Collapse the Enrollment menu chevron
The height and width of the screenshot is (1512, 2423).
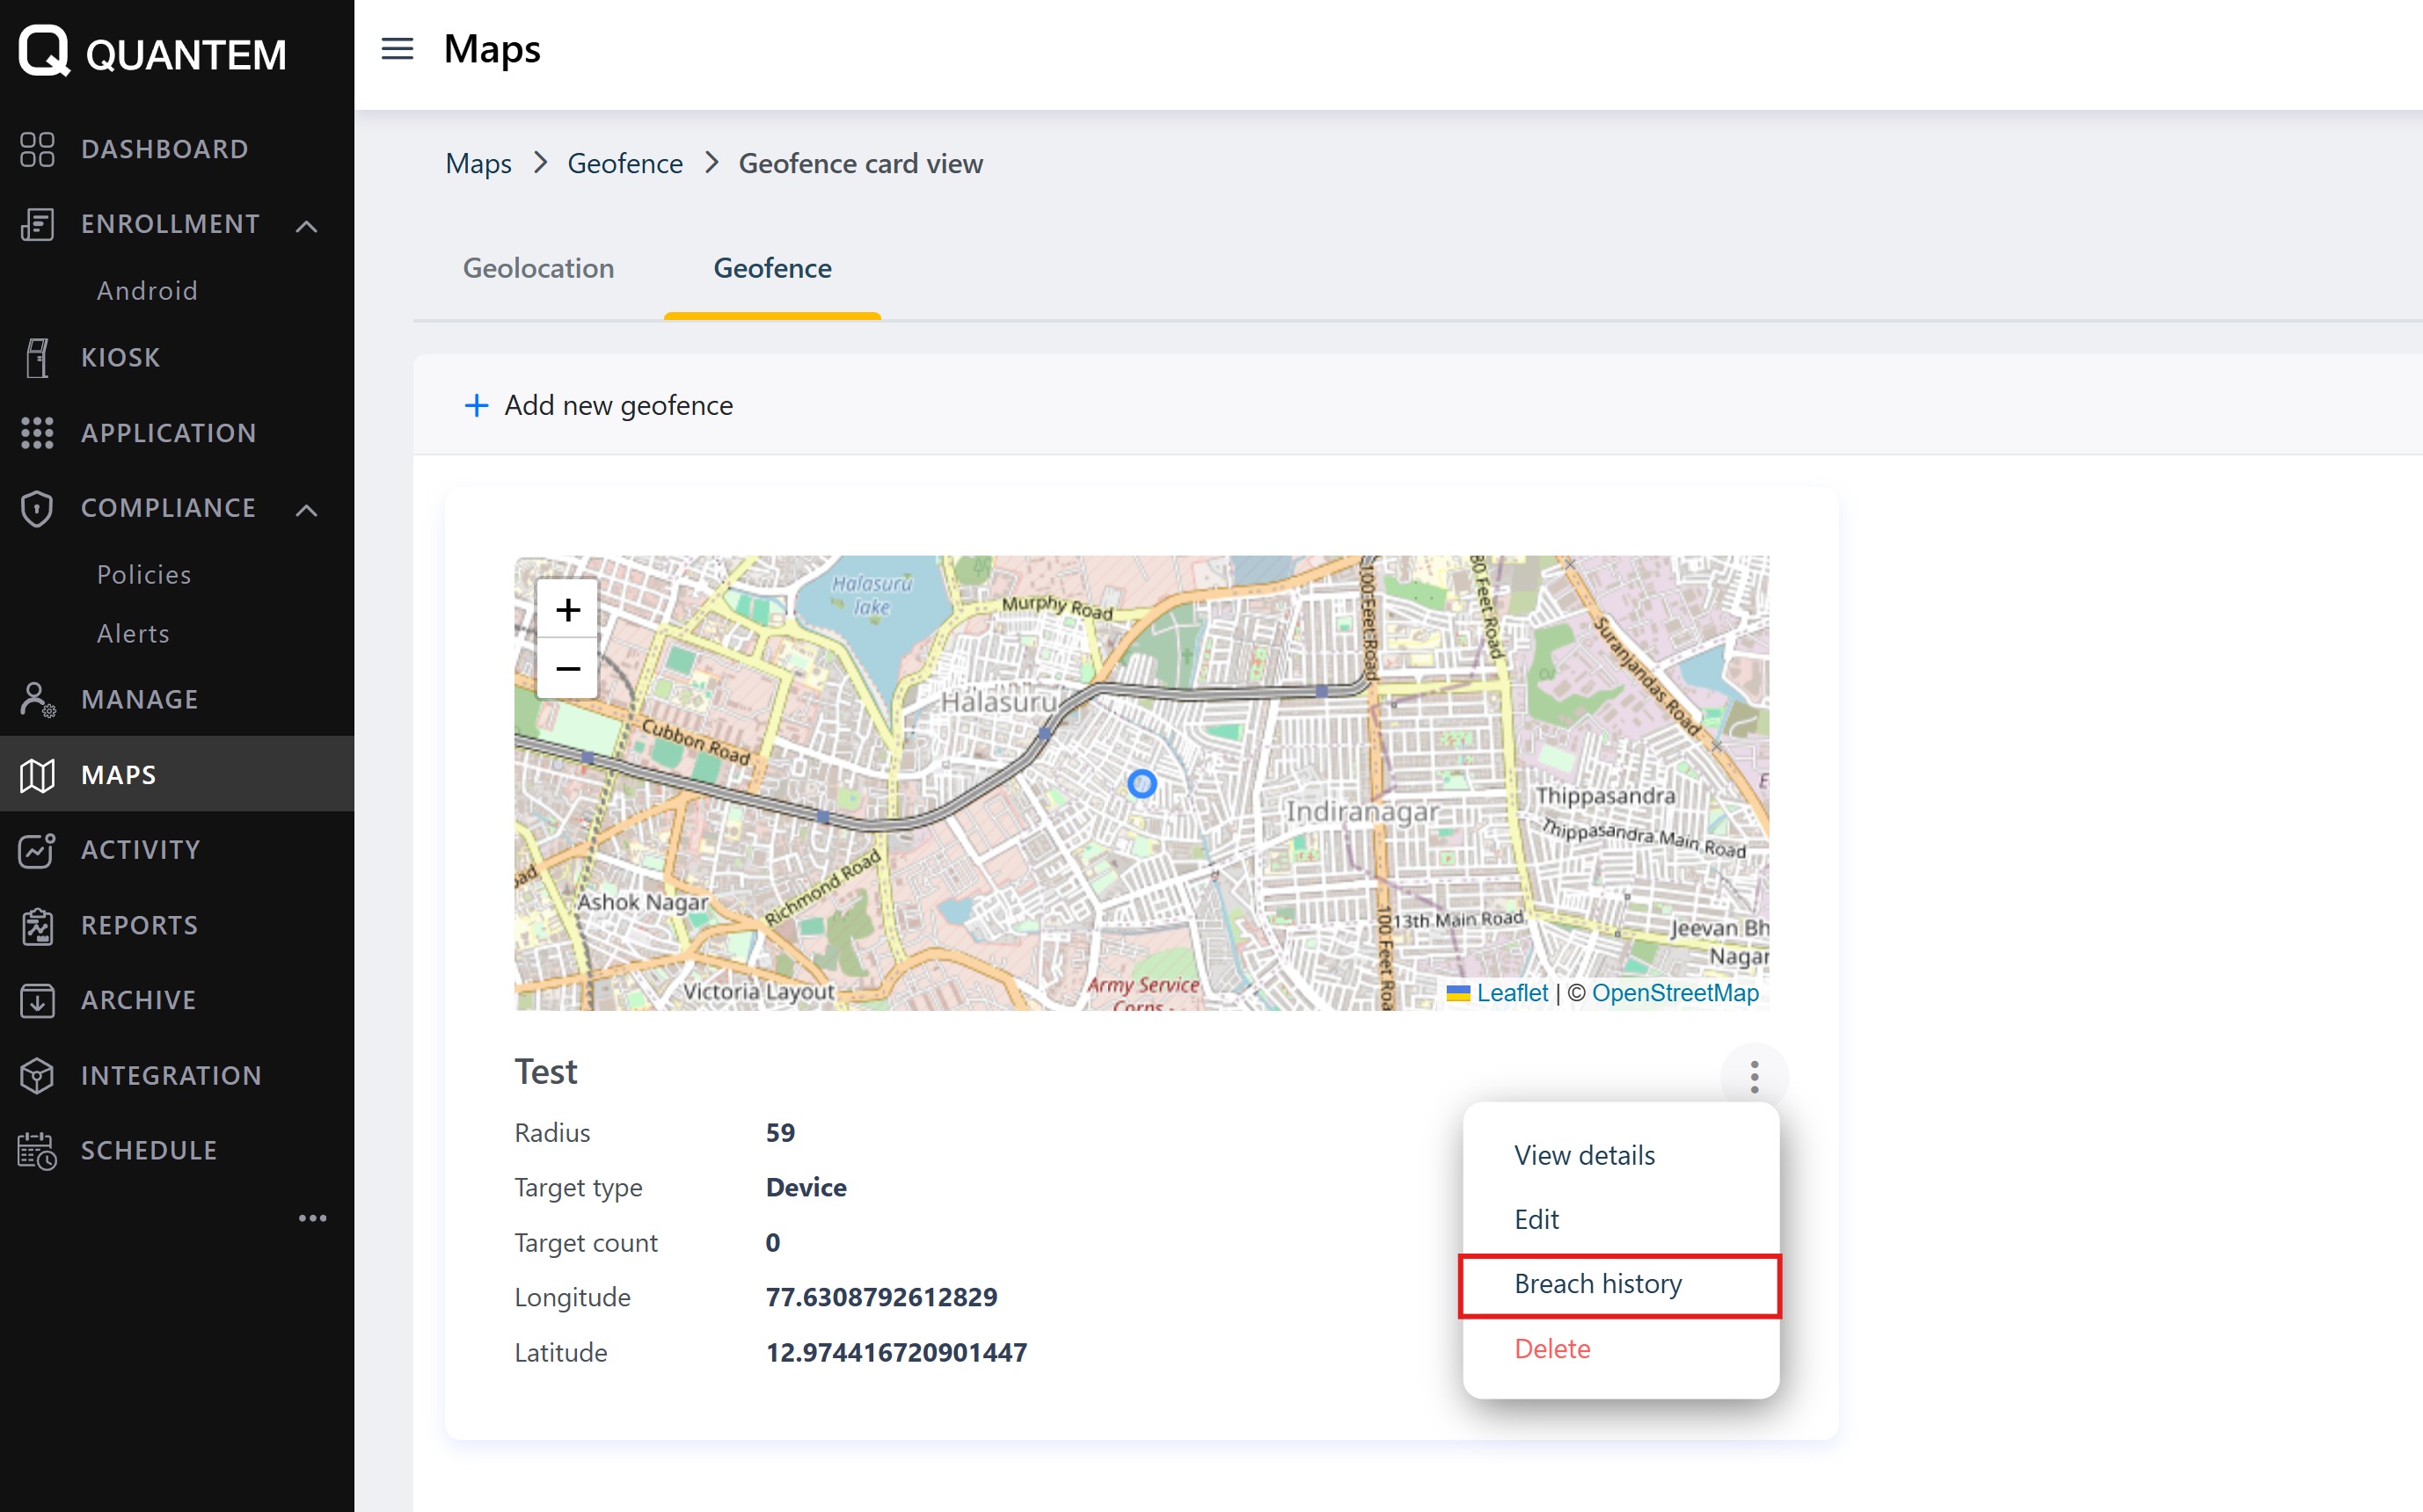click(x=307, y=226)
